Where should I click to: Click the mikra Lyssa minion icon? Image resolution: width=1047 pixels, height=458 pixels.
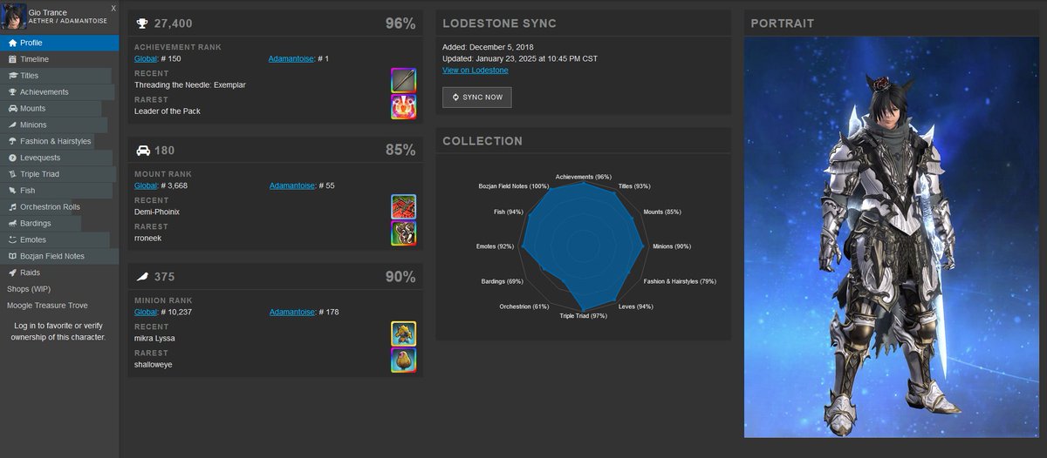tap(403, 333)
